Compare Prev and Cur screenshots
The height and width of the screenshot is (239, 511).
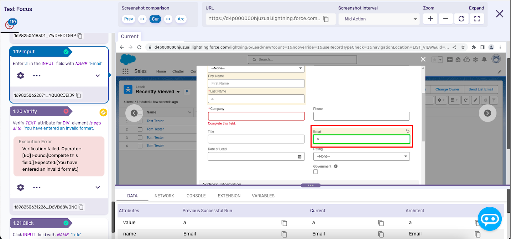[142, 19]
